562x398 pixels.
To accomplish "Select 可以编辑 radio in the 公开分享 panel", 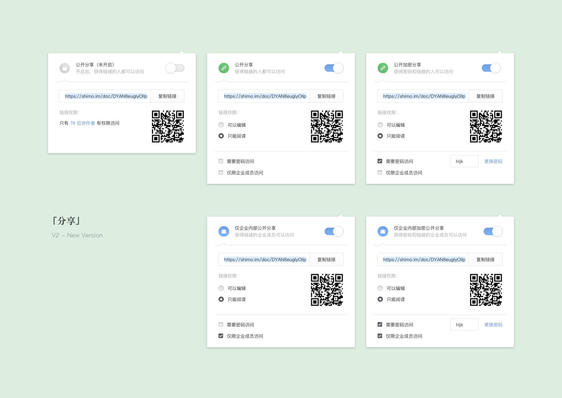I will pos(221,125).
